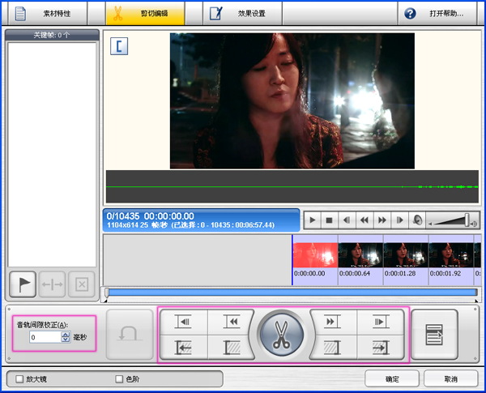Select the thumbnail at 0:00:01.92

click(x=451, y=255)
